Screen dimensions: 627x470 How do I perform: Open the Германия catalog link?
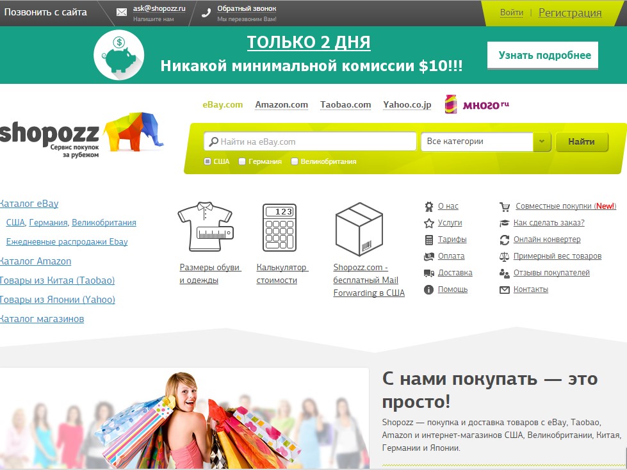click(x=49, y=223)
